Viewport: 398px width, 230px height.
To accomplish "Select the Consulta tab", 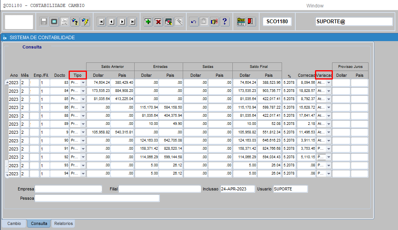I will tap(39, 223).
